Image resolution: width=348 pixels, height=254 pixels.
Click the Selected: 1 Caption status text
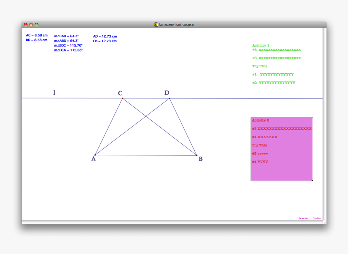(x=309, y=218)
